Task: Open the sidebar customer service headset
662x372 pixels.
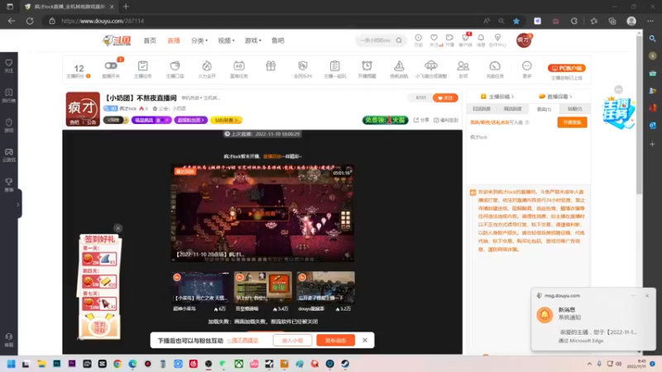Action: click(x=9, y=340)
